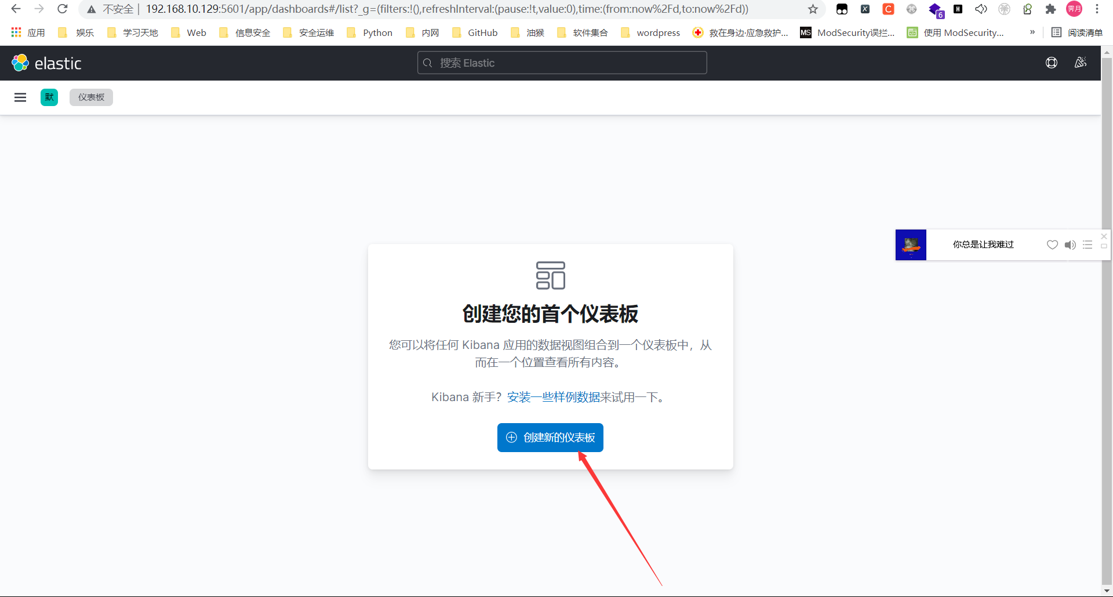The height and width of the screenshot is (597, 1113).
Task: Click the 安装一些样例数据 link
Action: [553, 397]
